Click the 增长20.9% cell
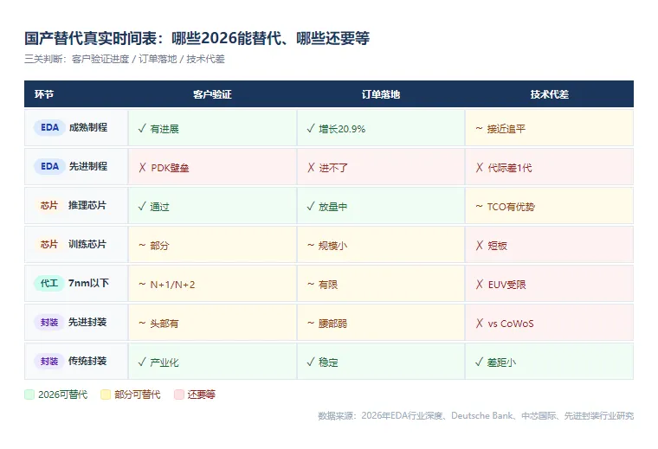Screen dimensions: 658x449 click(381, 128)
